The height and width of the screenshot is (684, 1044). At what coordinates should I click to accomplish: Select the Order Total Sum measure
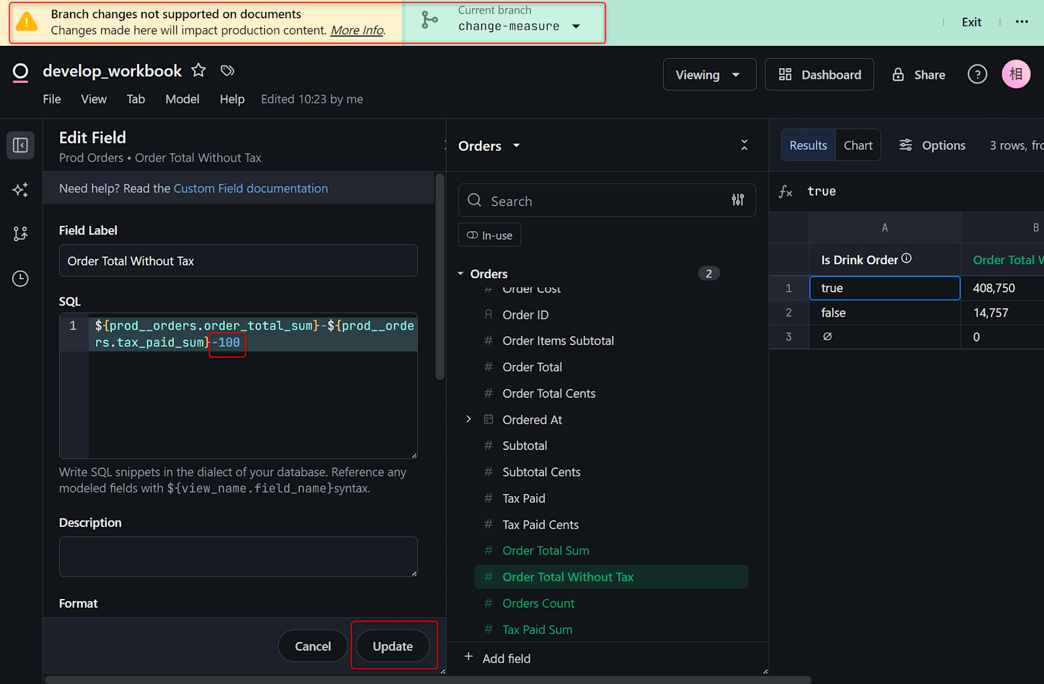click(x=545, y=551)
